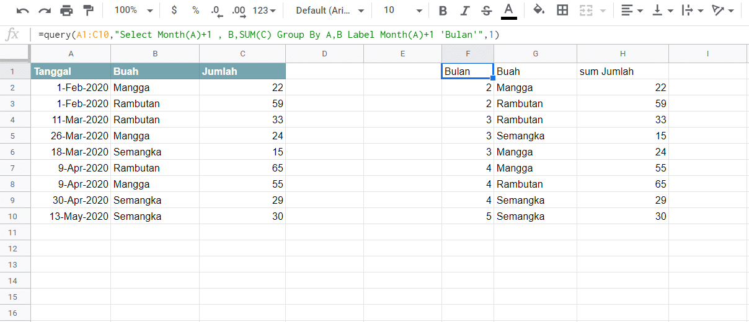Select column B header
Image resolution: width=749 pixels, height=322 pixels.
point(155,54)
